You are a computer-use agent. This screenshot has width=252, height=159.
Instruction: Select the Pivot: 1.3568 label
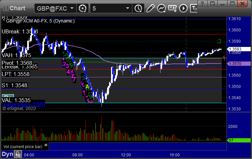click(17, 63)
